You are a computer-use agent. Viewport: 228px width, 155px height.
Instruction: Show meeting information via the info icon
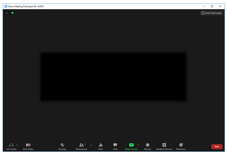(7, 13)
